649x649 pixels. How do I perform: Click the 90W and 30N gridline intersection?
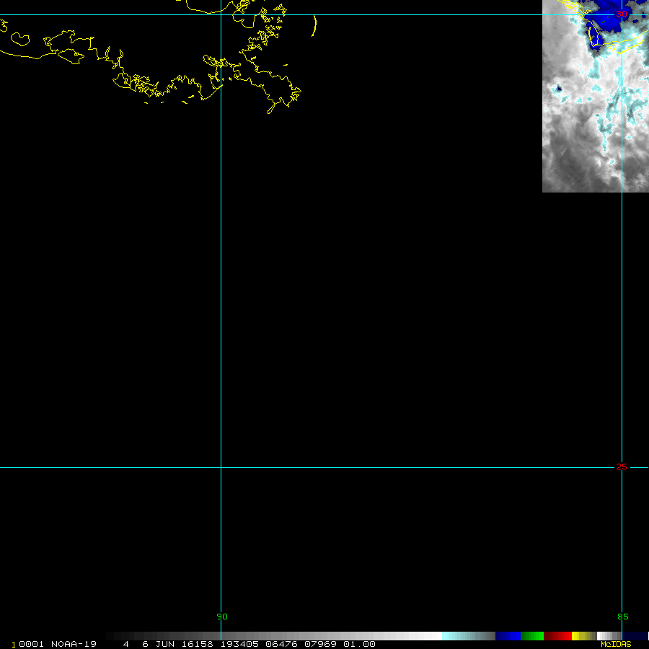(221, 14)
